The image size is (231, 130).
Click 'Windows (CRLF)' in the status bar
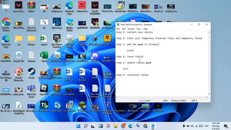179,101
